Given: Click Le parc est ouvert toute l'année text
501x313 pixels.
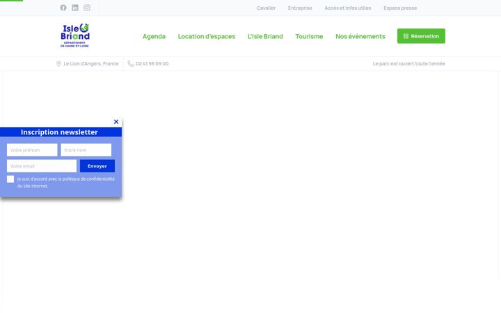Looking at the screenshot, I should (x=409, y=64).
